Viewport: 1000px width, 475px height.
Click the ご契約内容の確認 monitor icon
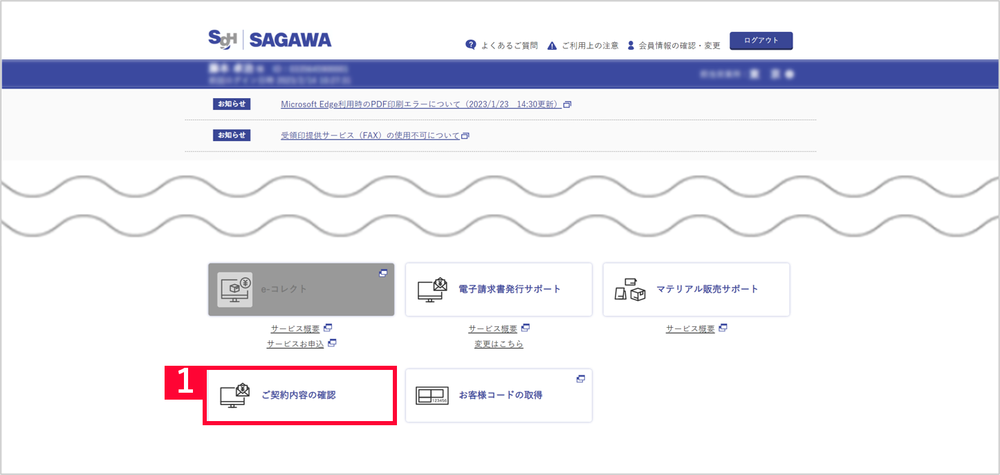pyautogui.click(x=234, y=395)
